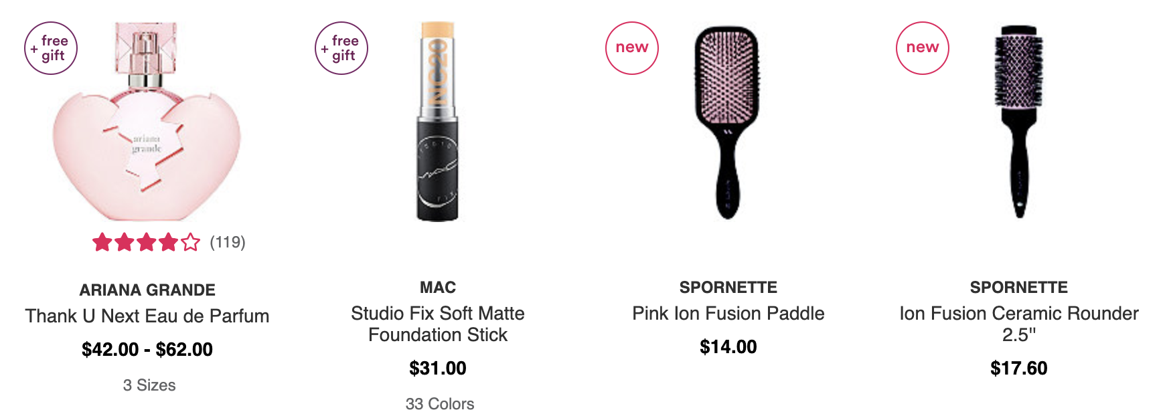
Task: Click the new badge on Ceramic Rounder brush
Action: click(x=923, y=48)
